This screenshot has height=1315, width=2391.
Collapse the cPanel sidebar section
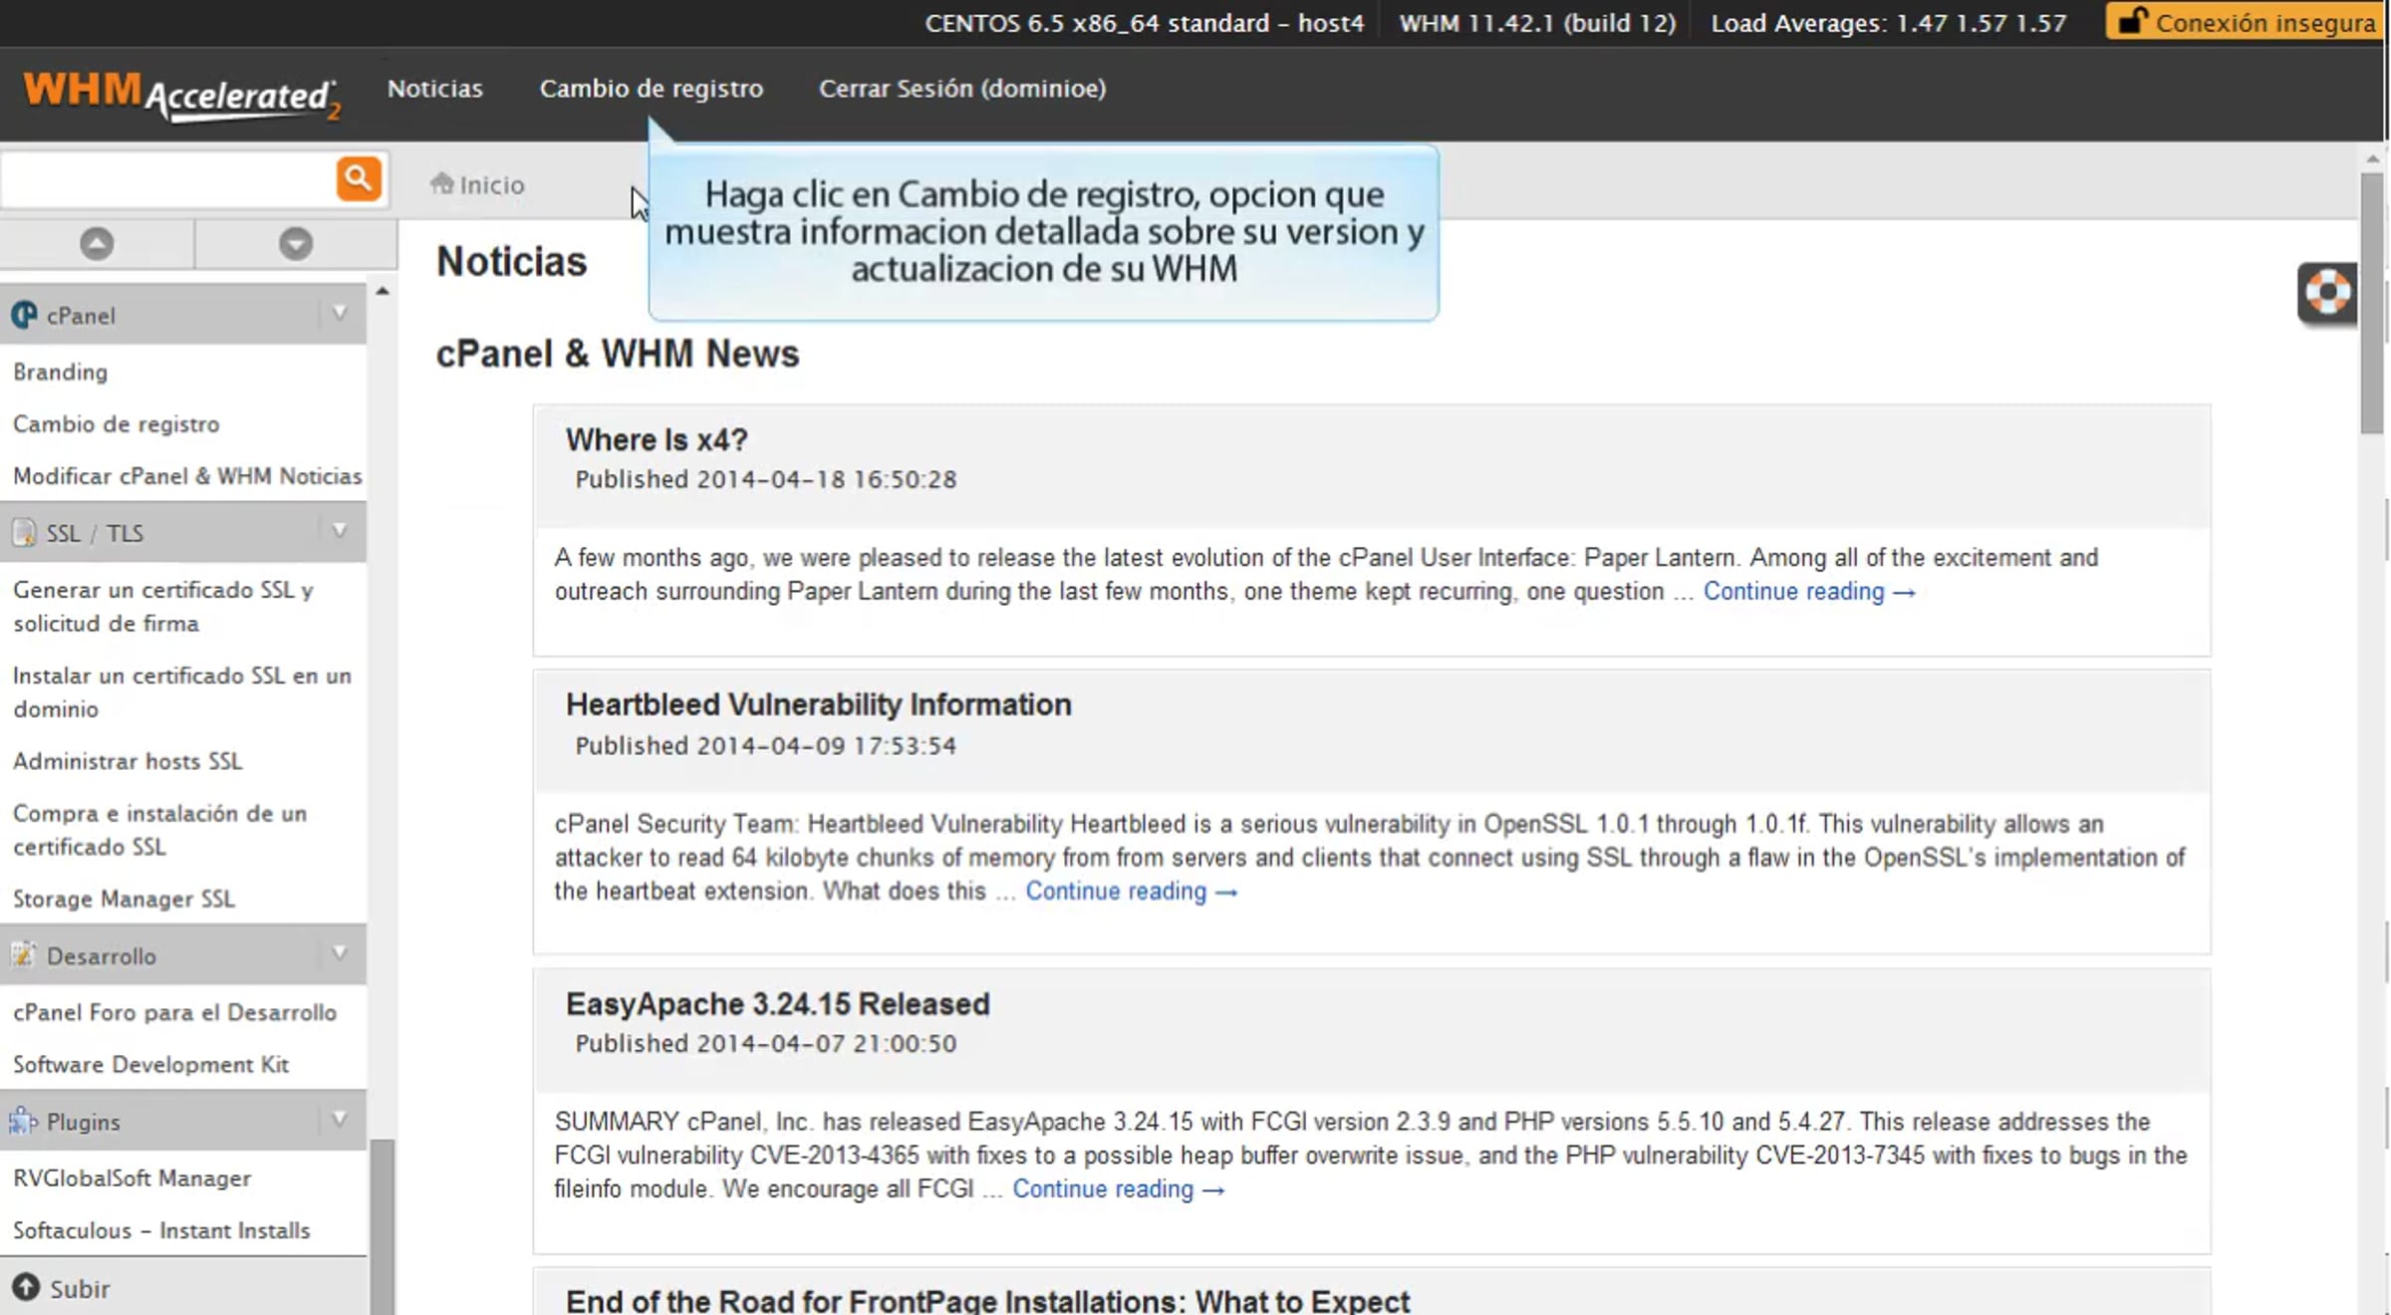click(x=339, y=315)
